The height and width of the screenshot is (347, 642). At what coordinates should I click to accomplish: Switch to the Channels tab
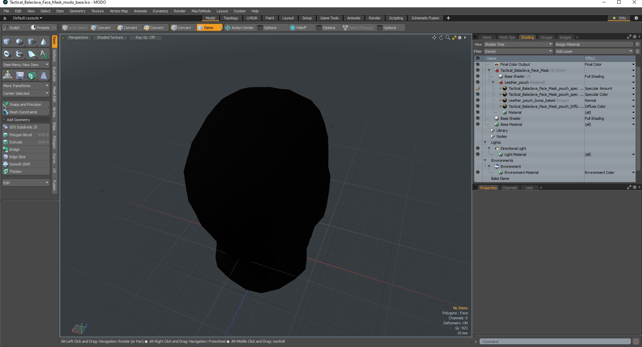click(x=510, y=188)
